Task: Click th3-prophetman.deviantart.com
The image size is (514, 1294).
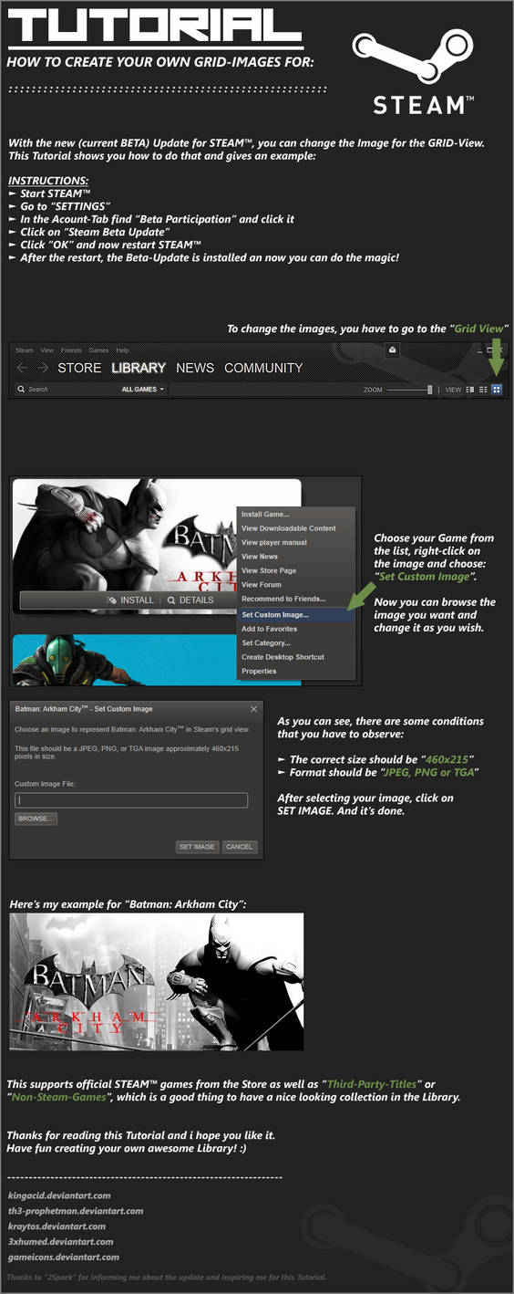Action: [x=76, y=1210]
